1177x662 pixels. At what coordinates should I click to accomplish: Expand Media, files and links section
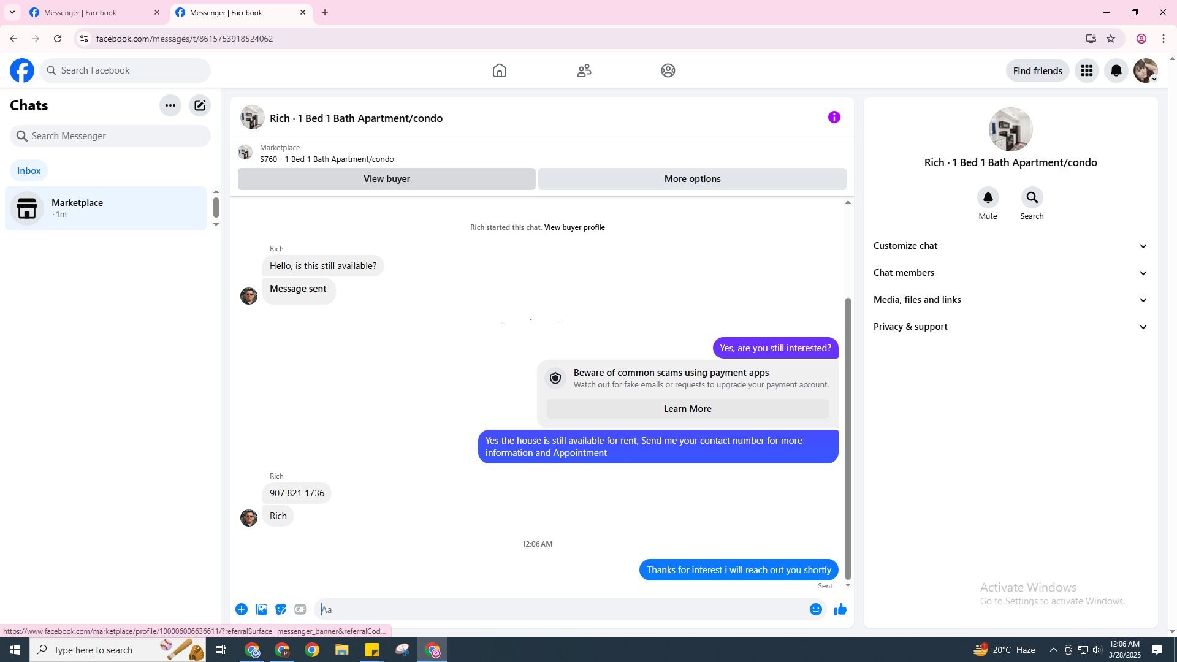(x=1011, y=300)
